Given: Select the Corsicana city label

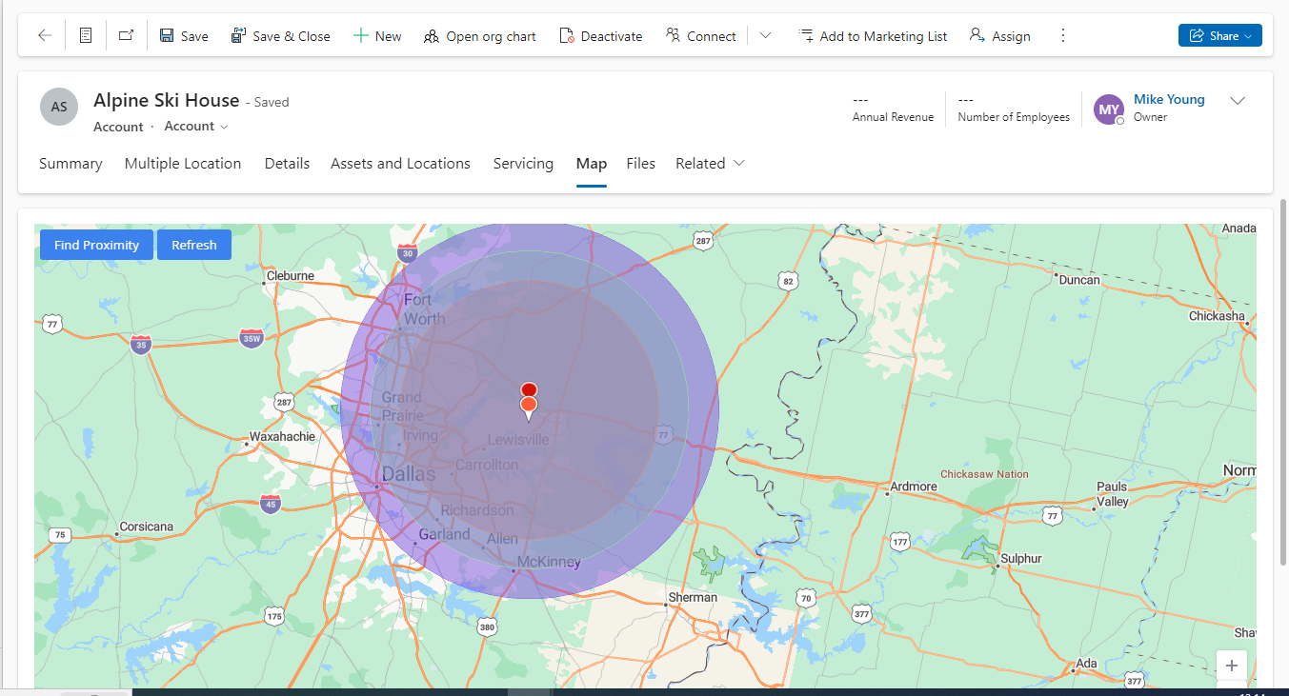Looking at the screenshot, I should pyautogui.click(x=147, y=527).
